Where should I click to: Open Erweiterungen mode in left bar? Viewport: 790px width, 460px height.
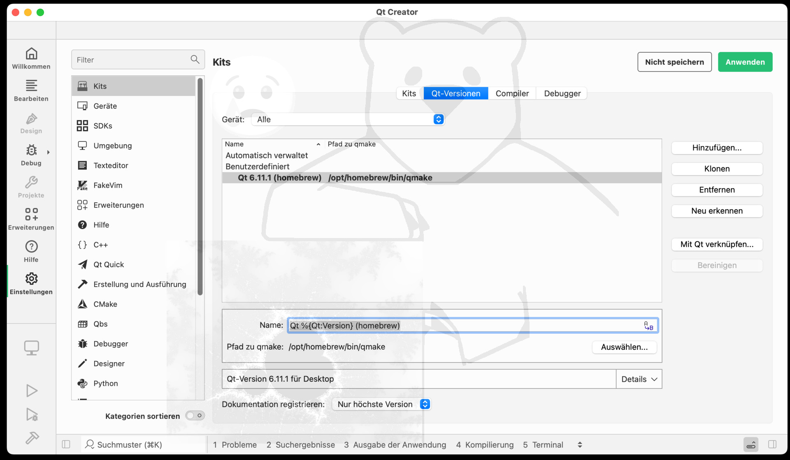click(31, 219)
